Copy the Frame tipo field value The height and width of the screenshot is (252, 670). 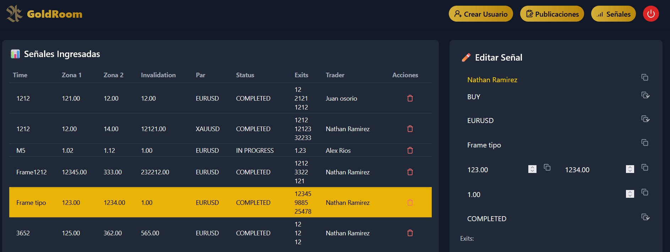[644, 142]
